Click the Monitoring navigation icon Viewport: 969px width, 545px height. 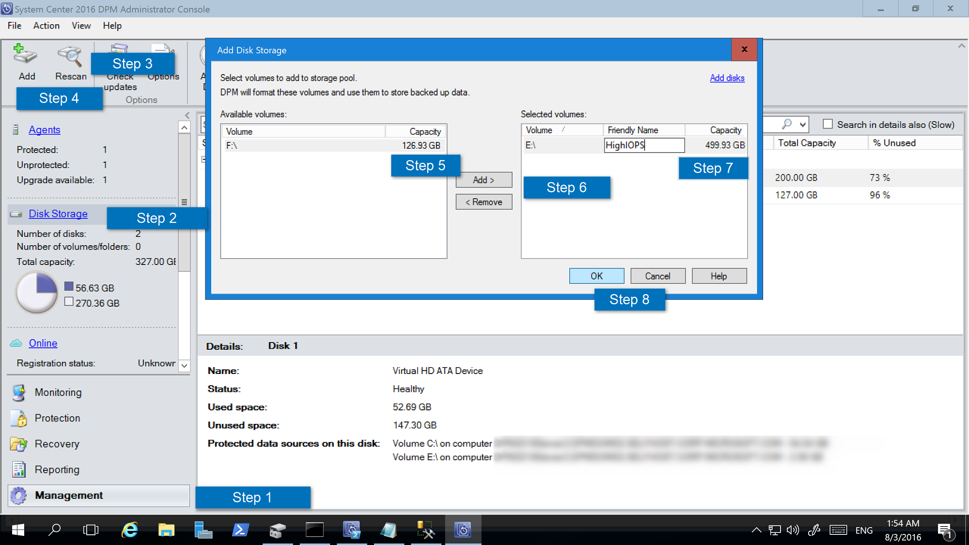(x=21, y=392)
